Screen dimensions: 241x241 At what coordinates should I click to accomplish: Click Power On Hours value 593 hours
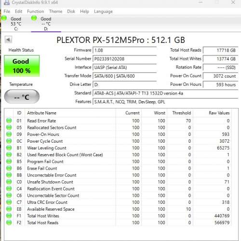coord(220,84)
